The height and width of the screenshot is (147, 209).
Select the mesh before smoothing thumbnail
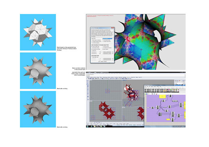click(38, 32)
